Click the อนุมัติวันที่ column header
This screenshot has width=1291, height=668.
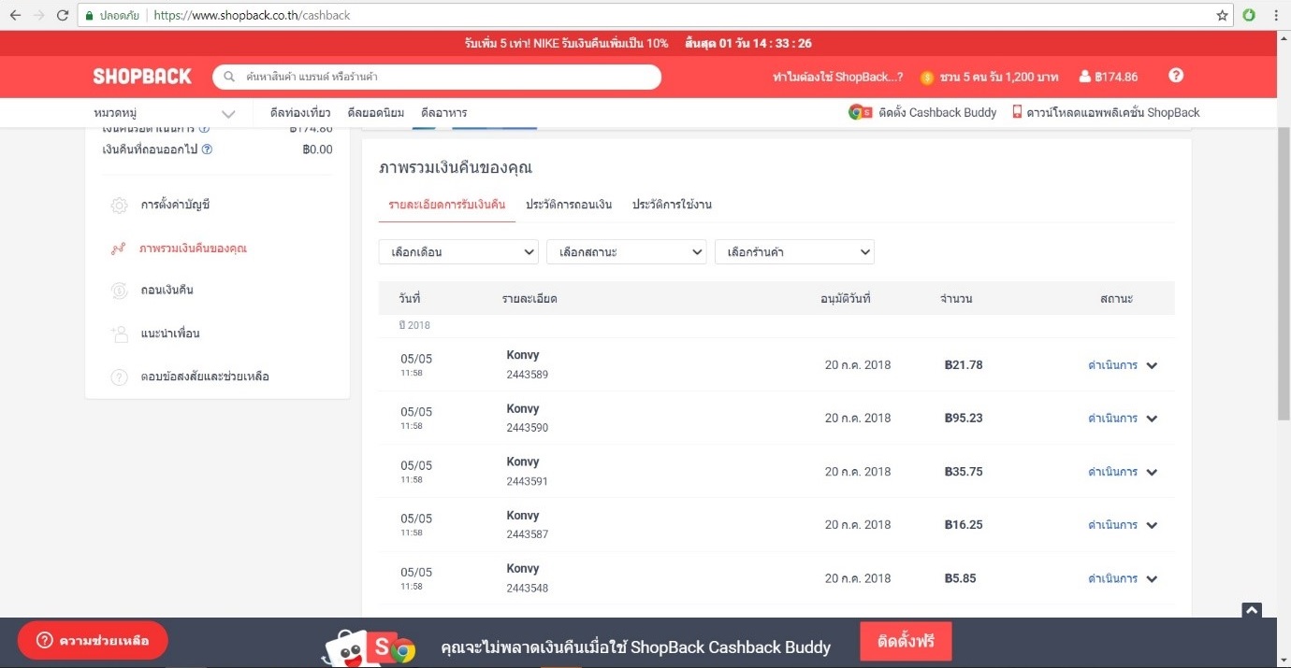pos(846,299)
